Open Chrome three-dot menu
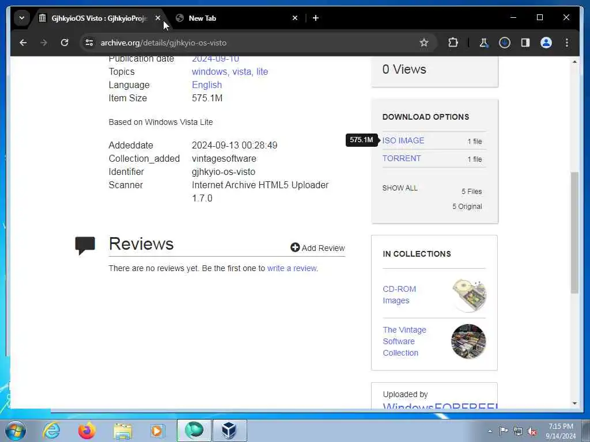 click(x=567, y=43)
